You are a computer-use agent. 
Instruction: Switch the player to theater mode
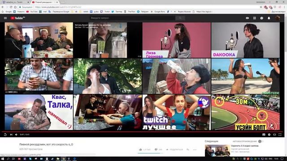(274, 135)
